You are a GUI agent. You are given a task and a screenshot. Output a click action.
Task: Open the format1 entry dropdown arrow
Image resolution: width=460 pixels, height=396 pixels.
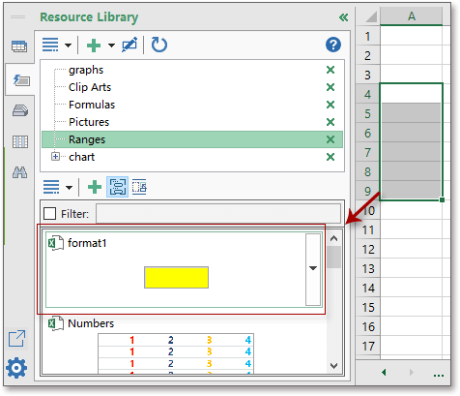pyautogui.click(x=313, y=269)
